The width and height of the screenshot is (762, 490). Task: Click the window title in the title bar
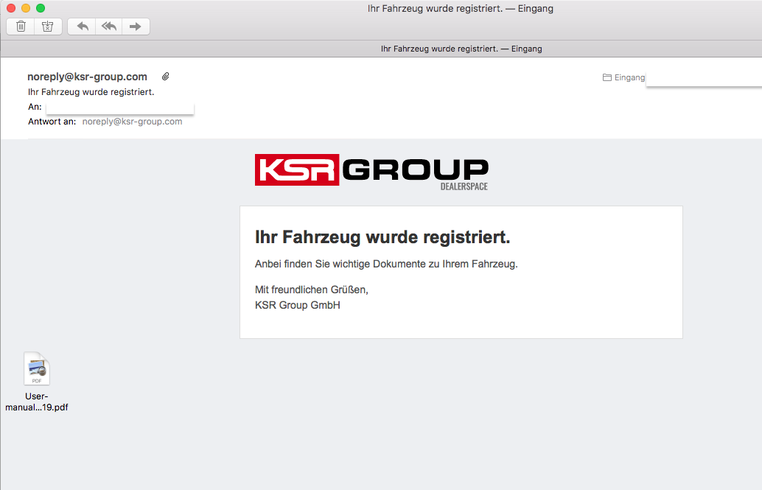pos(460,9)
